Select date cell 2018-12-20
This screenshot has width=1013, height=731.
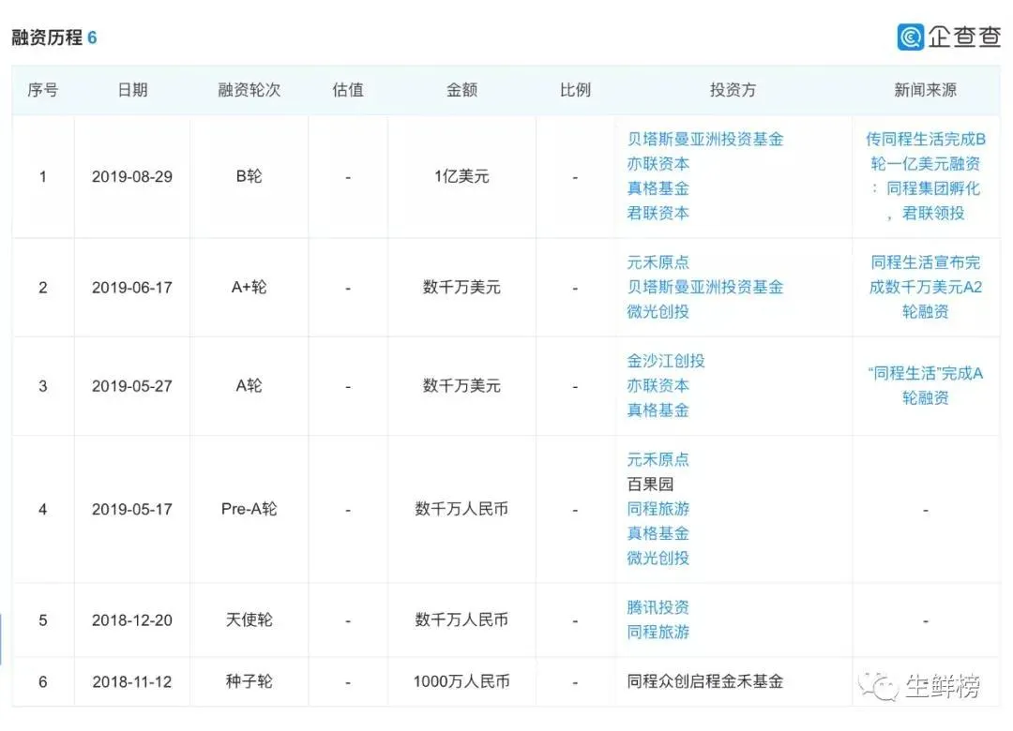click(x=132, y=619)
